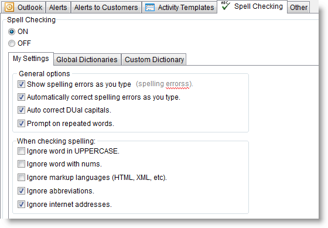
Task: Select the My Settings sub-tab
Action: coord(31,59)
